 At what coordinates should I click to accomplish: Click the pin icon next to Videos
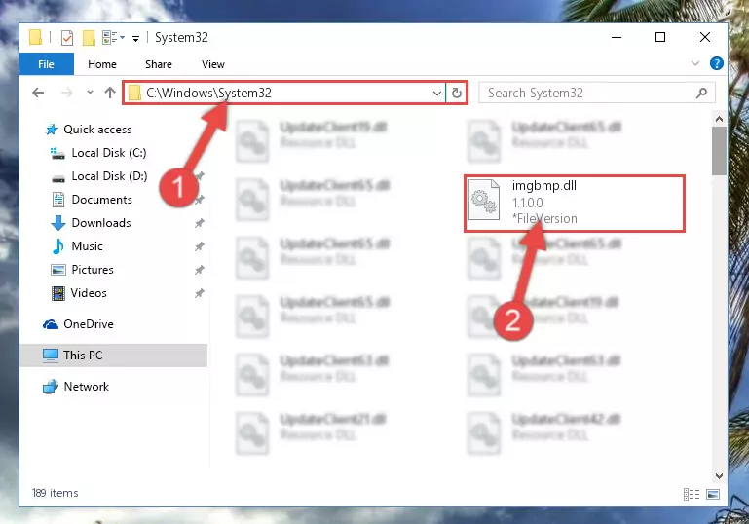tap(200, 293)
